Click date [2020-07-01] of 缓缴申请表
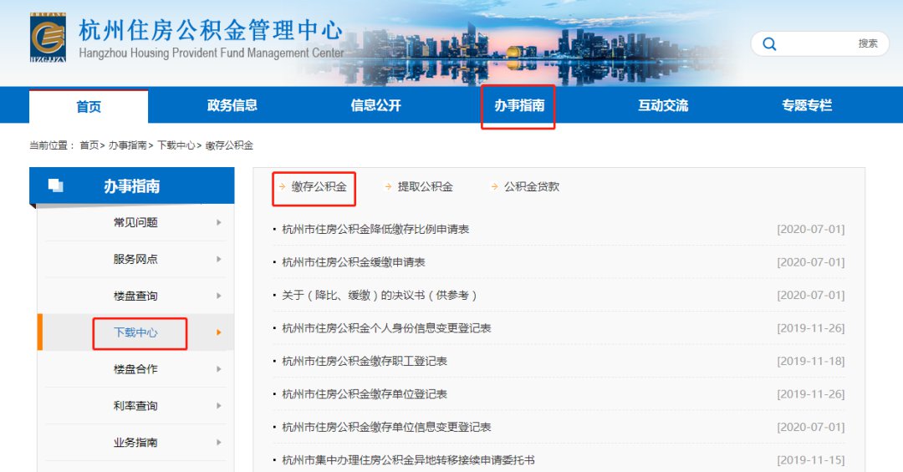Viewport: 903px width, 472px height. (811, 262)
